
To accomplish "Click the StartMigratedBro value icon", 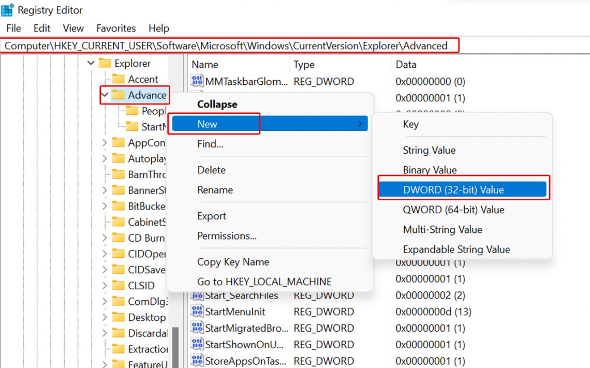I will 197,328.
